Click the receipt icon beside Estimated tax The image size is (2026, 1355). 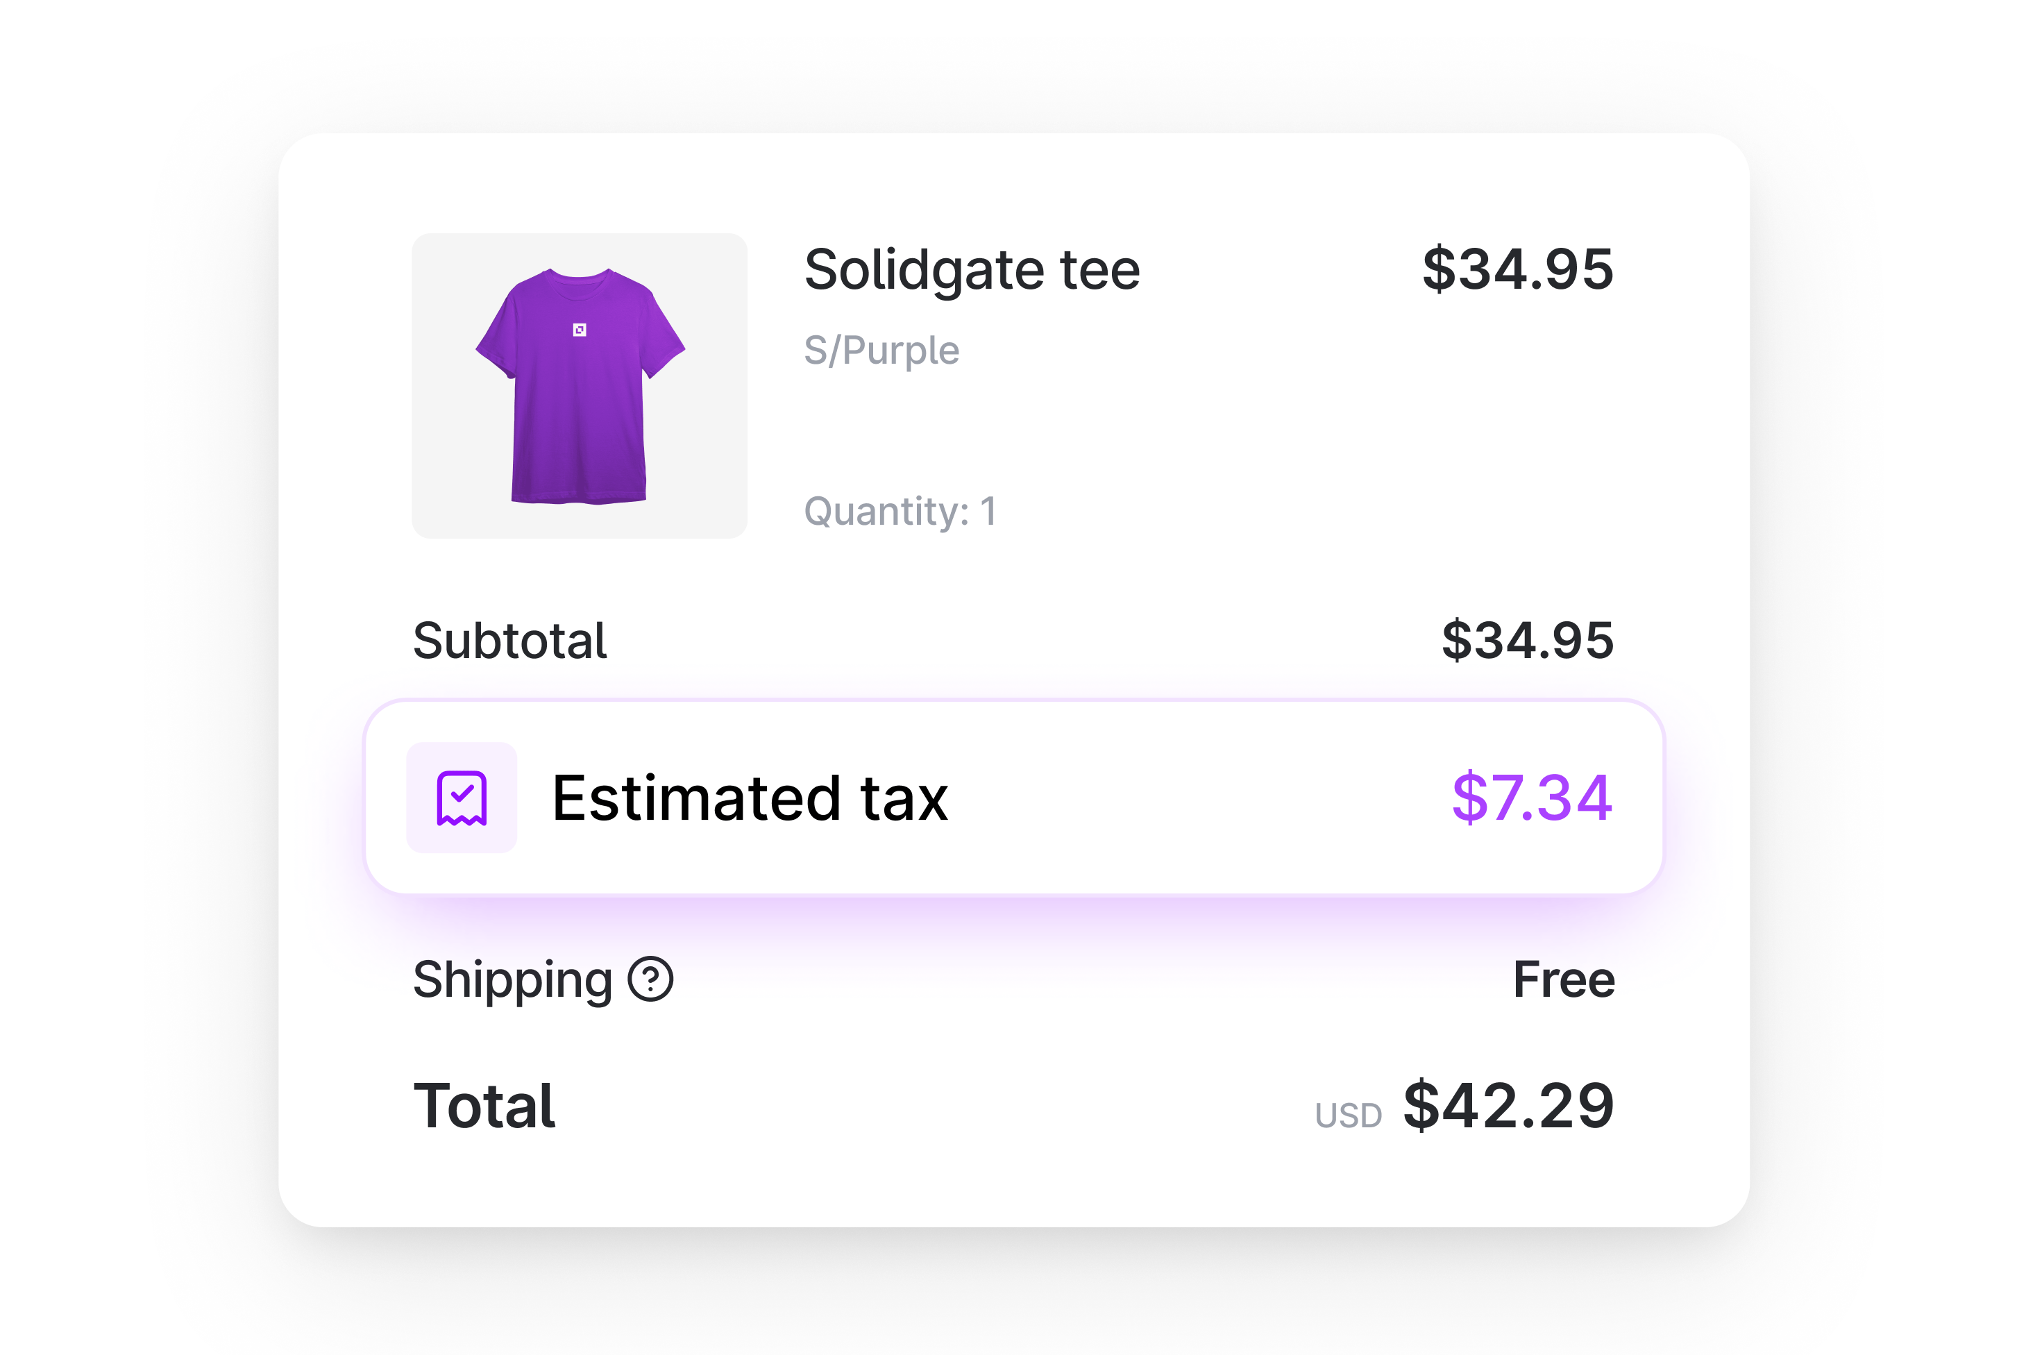pyautogui.click(x=462, y=800)
